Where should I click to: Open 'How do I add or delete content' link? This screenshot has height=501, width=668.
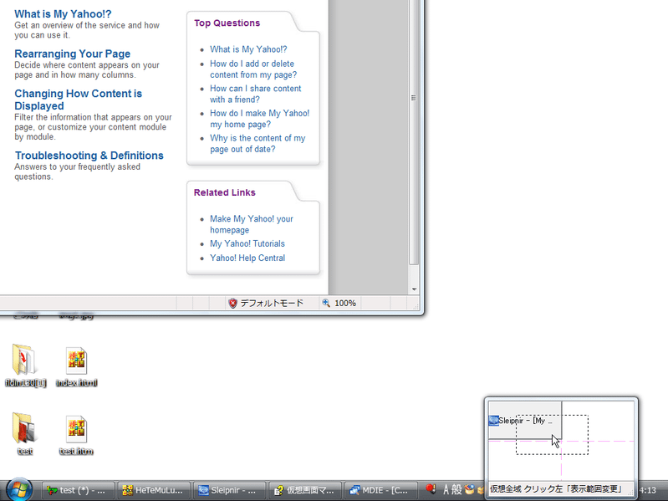(x=253, y=69)
